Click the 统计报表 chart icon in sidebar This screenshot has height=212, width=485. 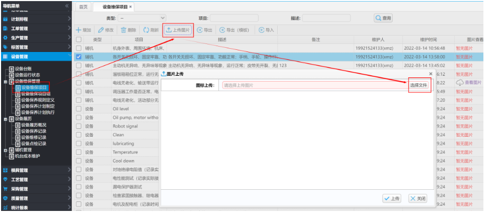click(x=5, y=208)
